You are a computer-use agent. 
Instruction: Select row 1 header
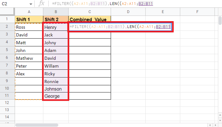[7, 19]
